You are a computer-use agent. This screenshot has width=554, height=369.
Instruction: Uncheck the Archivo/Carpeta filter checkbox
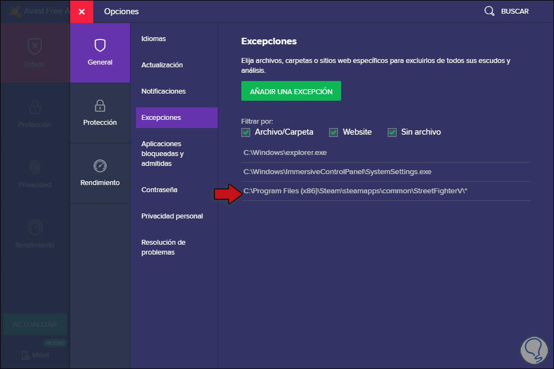coord(246,132)
